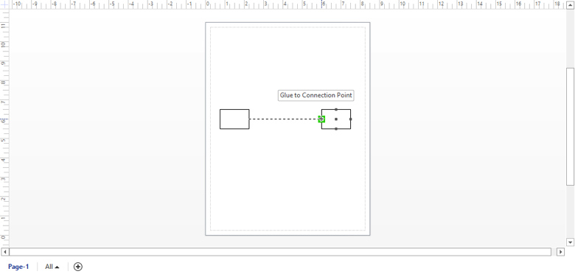Click the horizontal ruler at the 10 mark
The width and height of the screenshot is (575, 277).
pos(402,4)
